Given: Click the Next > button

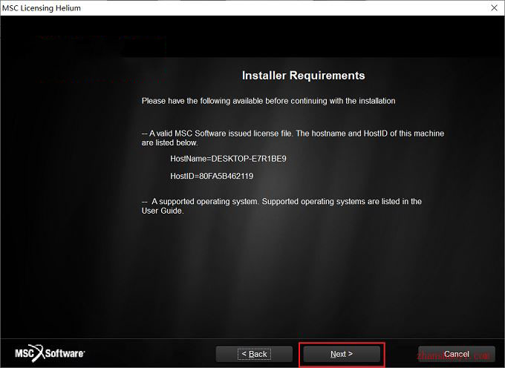Looking at the screenshot, I should [342, 354].
